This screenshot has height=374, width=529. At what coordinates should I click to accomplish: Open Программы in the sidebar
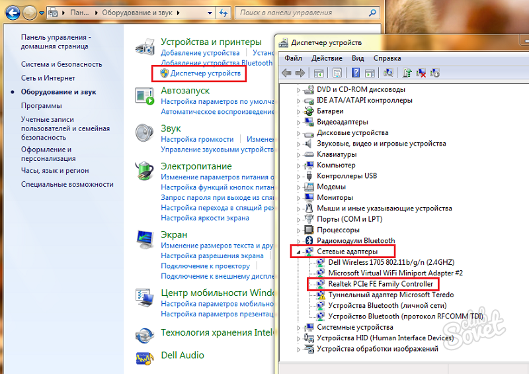(41, 105)
